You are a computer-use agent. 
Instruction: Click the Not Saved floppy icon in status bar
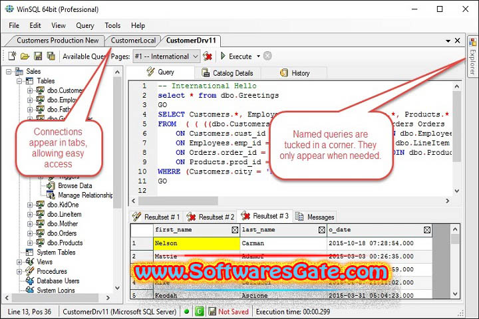[x=212, y=312]
